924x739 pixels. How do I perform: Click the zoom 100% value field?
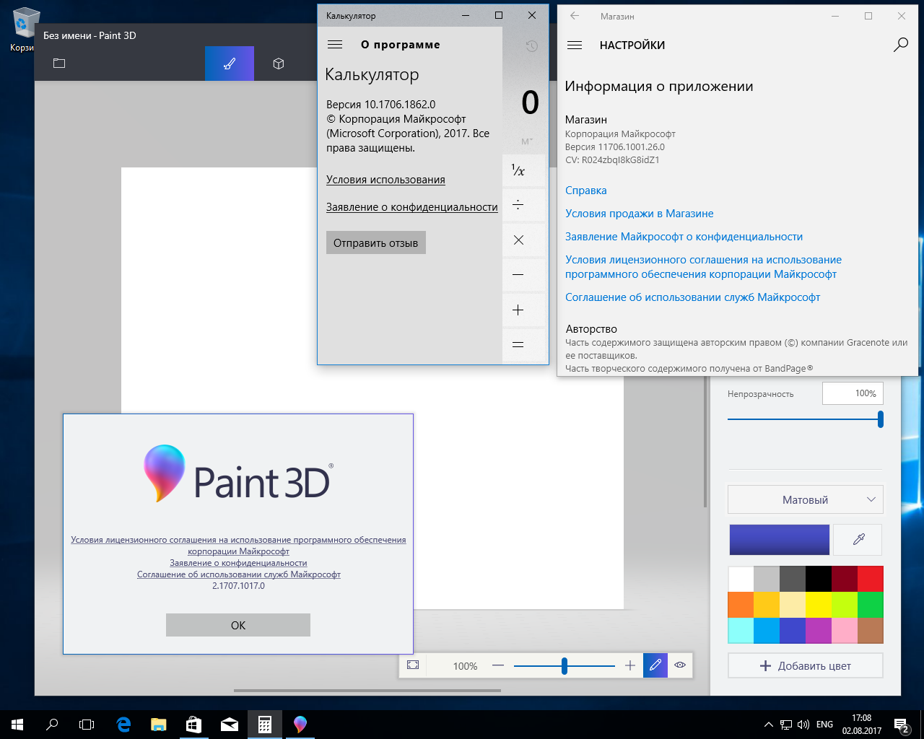[x=465, y=665]
